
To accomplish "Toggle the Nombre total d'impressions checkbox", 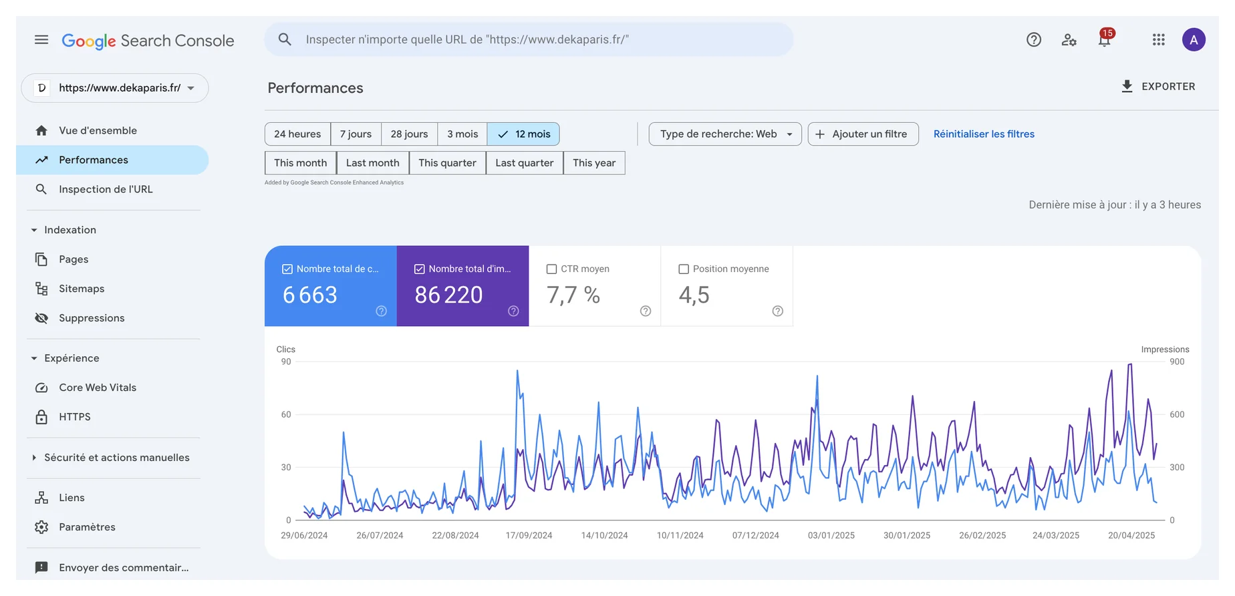I will (x=420, y=269).
